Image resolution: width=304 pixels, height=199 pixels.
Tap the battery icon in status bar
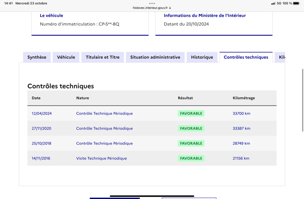coord(296,3)
